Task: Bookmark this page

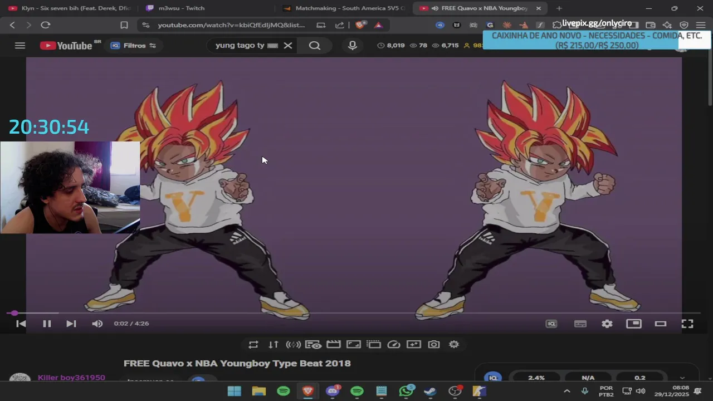Action: point(124,25)
